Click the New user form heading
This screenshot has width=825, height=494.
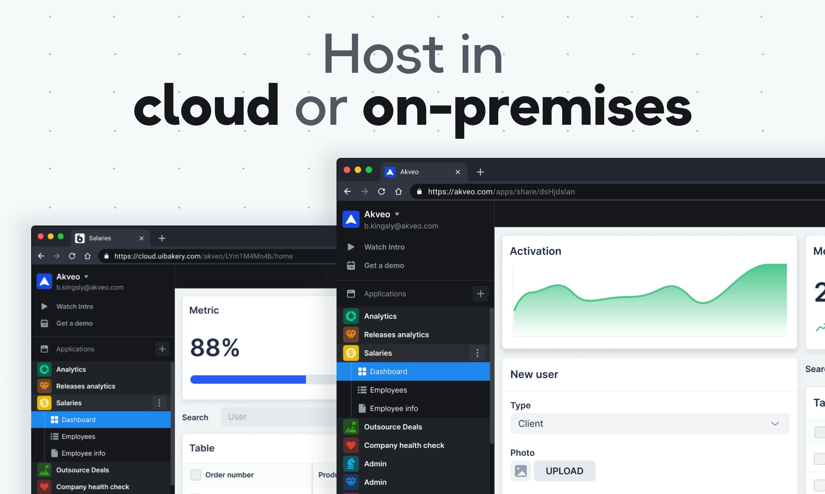pyautogui.click(x=534, y=374)
